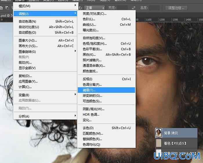Viewport: 203px width, 163px height.
Task: Swap width and height arrows icon
Action: (x=134, y=8)
